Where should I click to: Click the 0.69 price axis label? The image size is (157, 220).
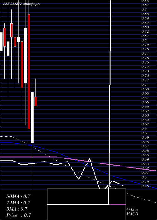145,89
